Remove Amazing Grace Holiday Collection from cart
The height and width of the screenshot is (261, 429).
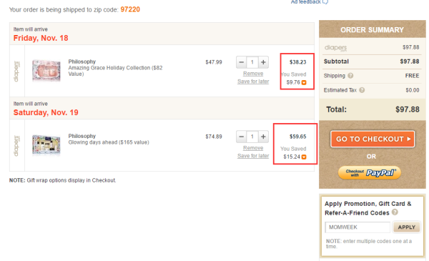253,74
